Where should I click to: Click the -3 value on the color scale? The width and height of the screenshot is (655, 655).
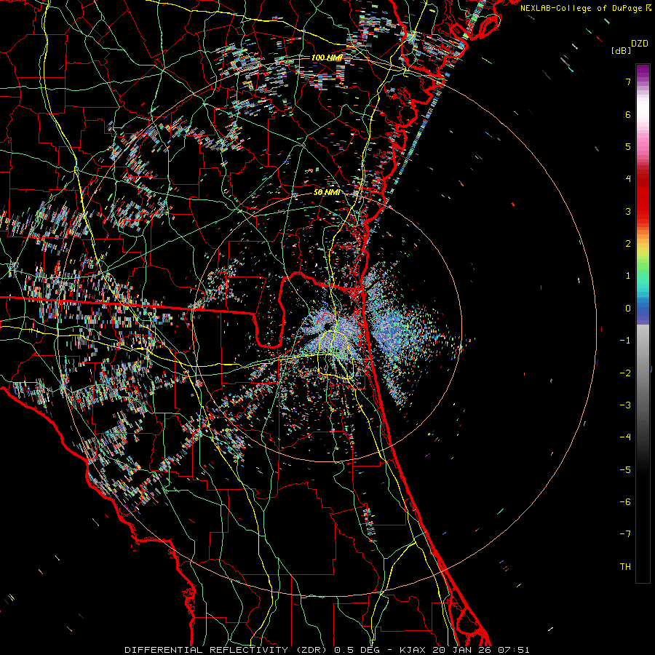[x=625, y=405]
